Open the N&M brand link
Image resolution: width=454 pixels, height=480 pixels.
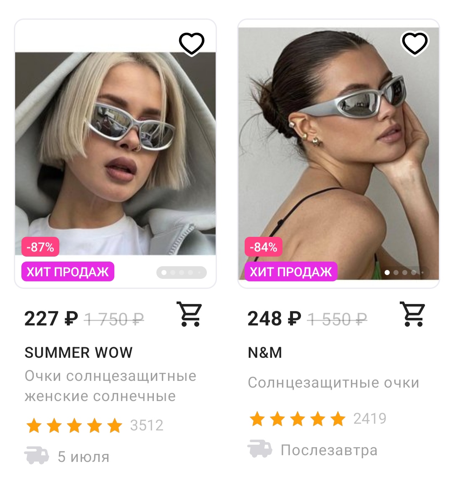coord(265,353)
